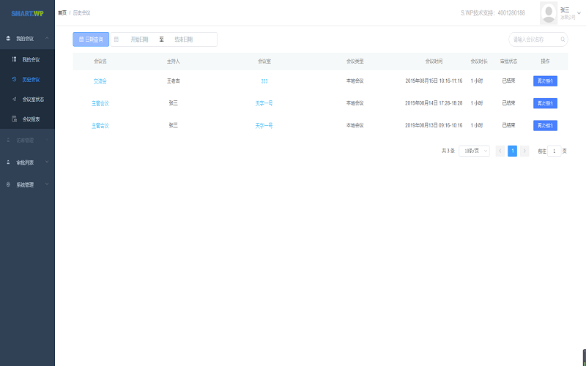Click 2019年08月13日 09:16-10:16 time cell
586x366 pixels.
click(x=434, y=125)
